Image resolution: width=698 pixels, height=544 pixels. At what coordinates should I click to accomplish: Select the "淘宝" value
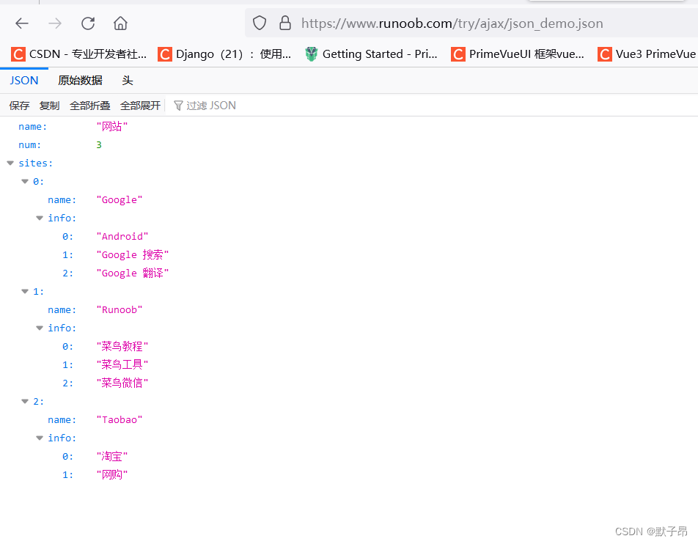(x=112, y=456)
